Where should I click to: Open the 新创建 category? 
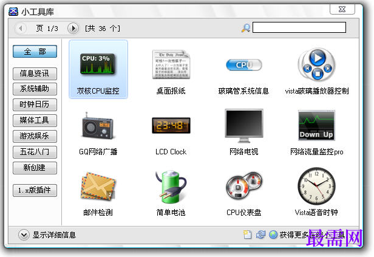tap(35, 168)
